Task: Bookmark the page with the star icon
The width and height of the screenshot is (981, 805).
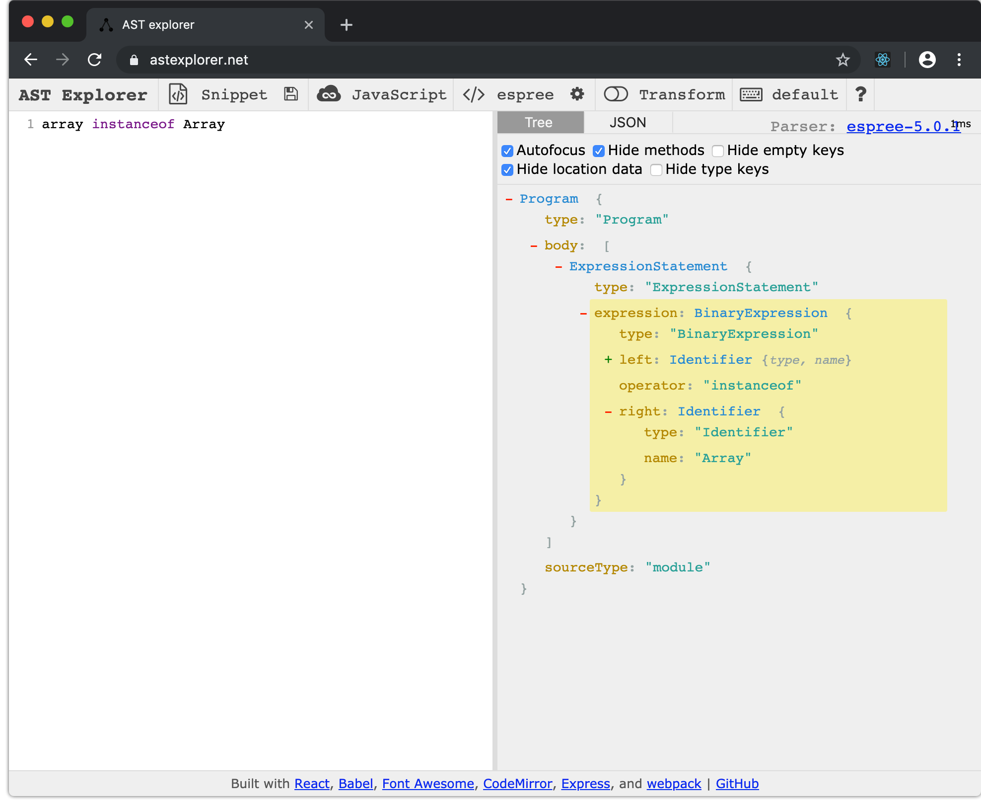Action: pyautogui.click(x=842, y=60)
